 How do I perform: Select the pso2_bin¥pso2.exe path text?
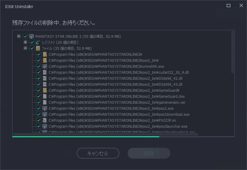(x=111, y=108)
